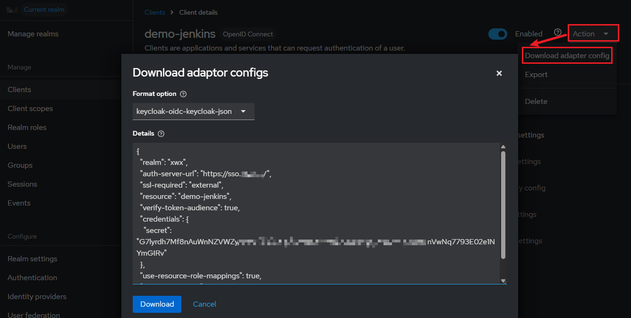Open Realm settings in the sidebar

coord(32,259)
